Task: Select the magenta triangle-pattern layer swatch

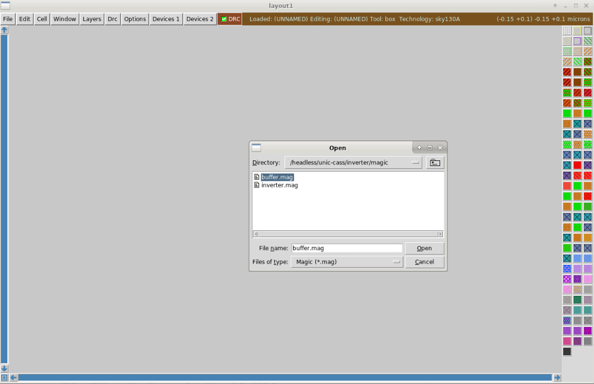Action: pos(567,279)
